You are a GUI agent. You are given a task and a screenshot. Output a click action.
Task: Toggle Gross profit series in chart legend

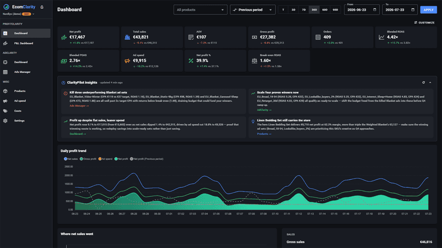[x=88, y=159]
